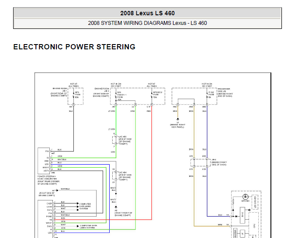Click the CPU block label
The height and width of the screenshot is (238, 291).
(254, 226)
